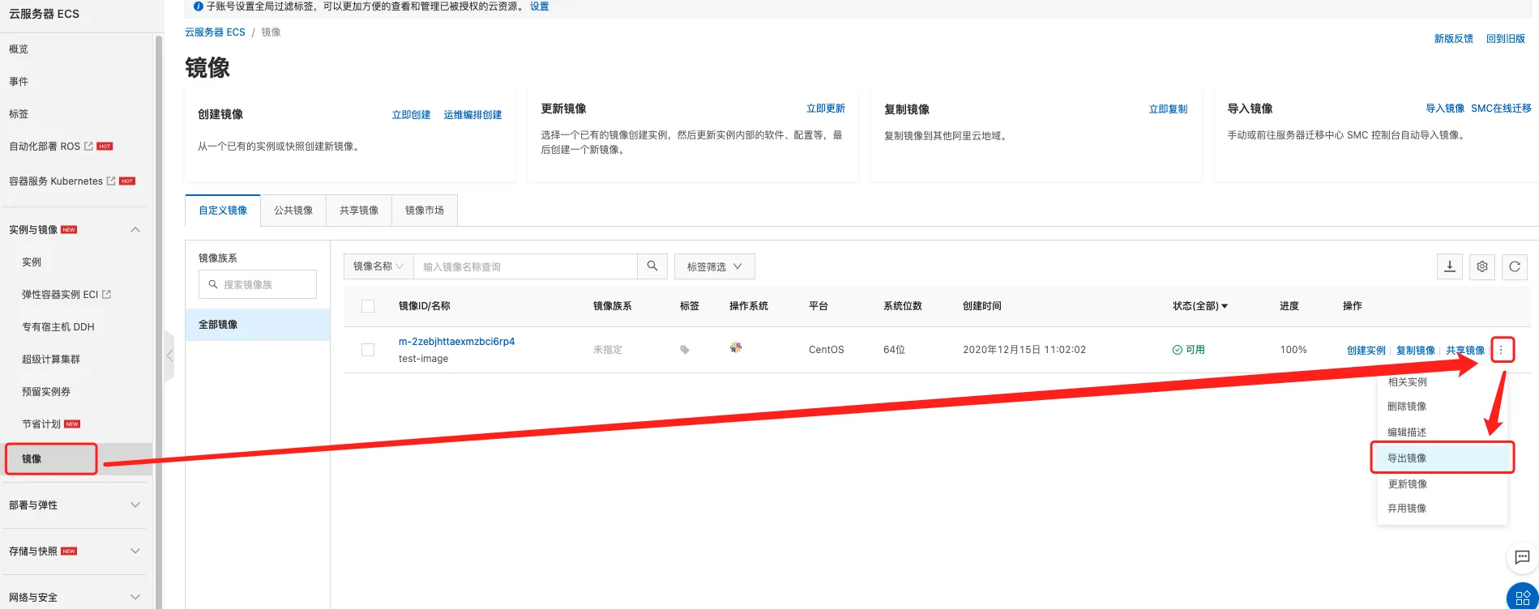
Task: Select 导出镜像 in the dropdown menu
Action: pos(1442,458)
